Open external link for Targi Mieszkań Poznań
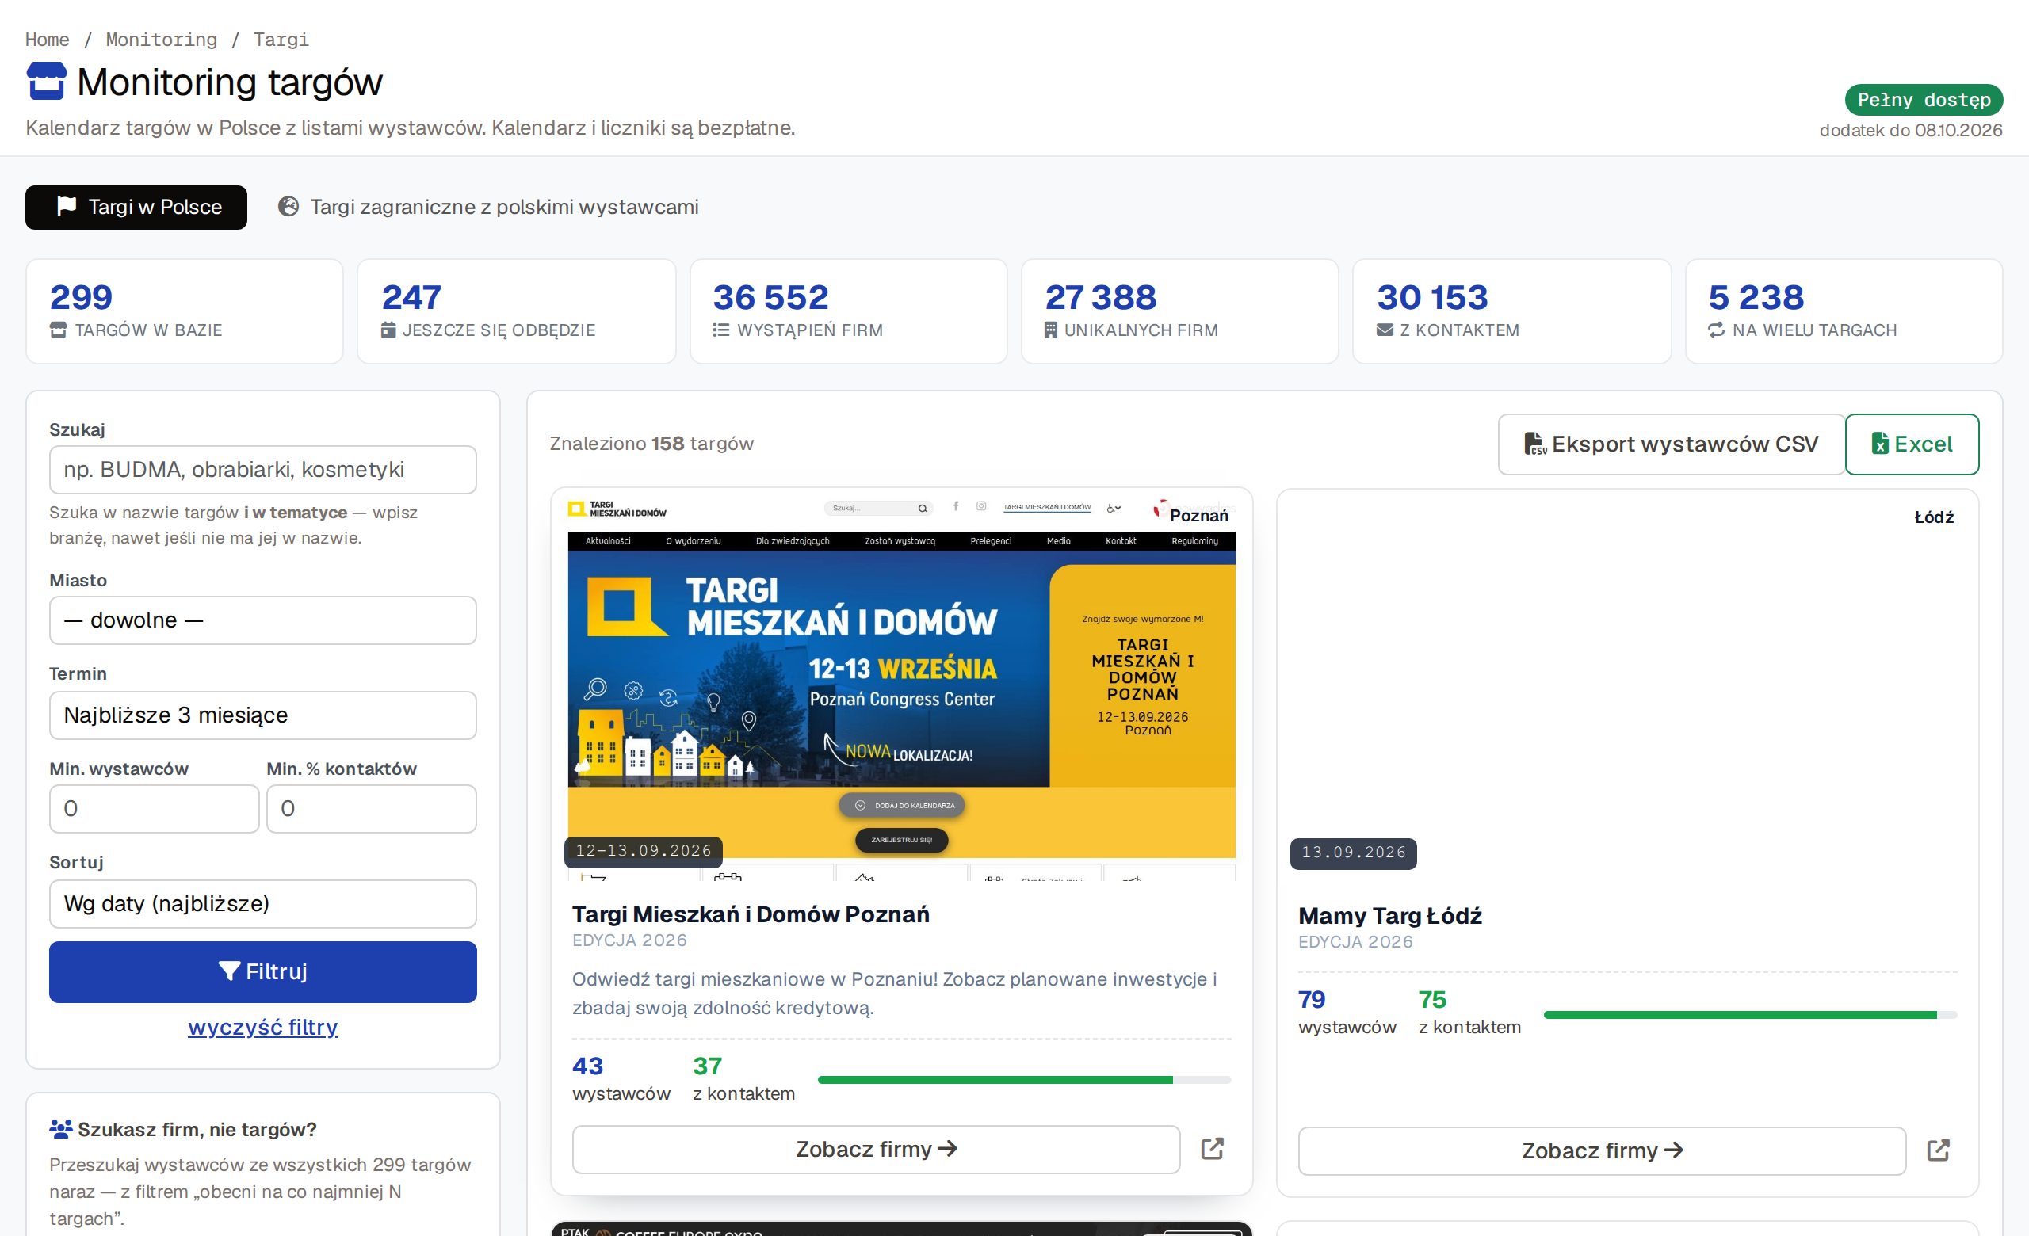This screenshot has height=1236, width=2029. point(1212,1149)
